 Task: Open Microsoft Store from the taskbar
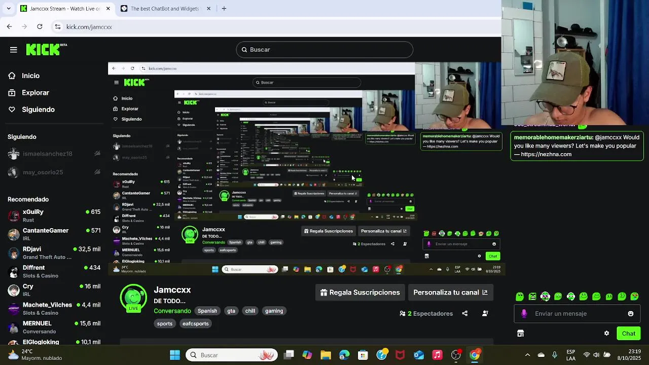tap(363, 355)
